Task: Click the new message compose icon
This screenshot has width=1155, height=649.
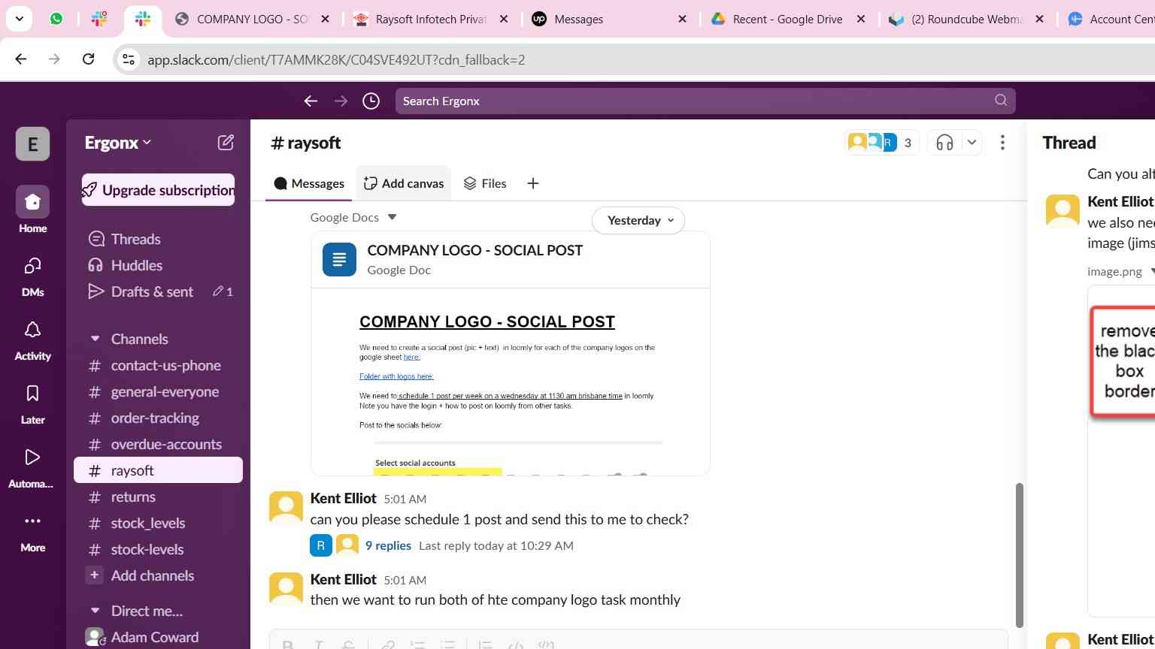Action: [x=226, y=143]
